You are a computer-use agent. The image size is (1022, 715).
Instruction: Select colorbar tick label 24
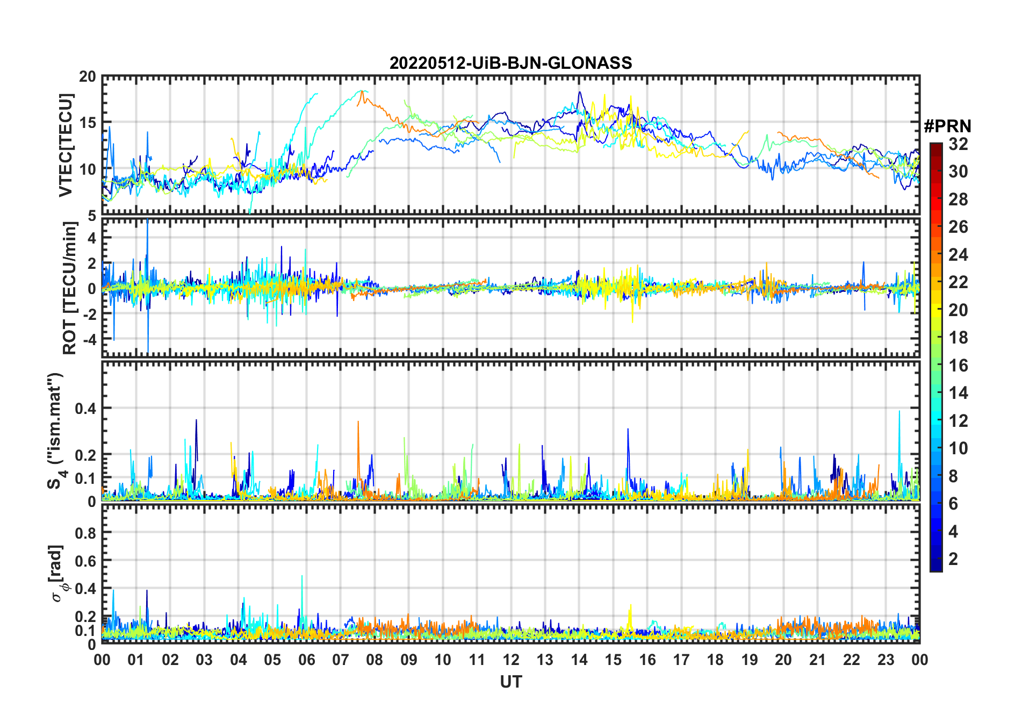[x=958, y=255]
